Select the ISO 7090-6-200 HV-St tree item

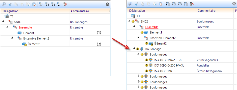coord(169,65)
